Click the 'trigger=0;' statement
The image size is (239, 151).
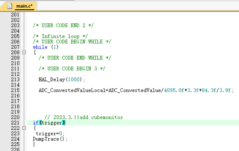click(50, 134)
